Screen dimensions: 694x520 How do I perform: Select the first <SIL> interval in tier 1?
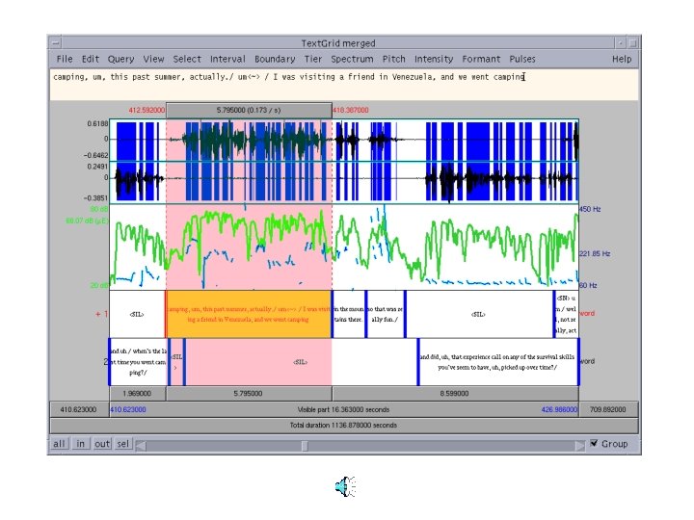click(137, 314)
